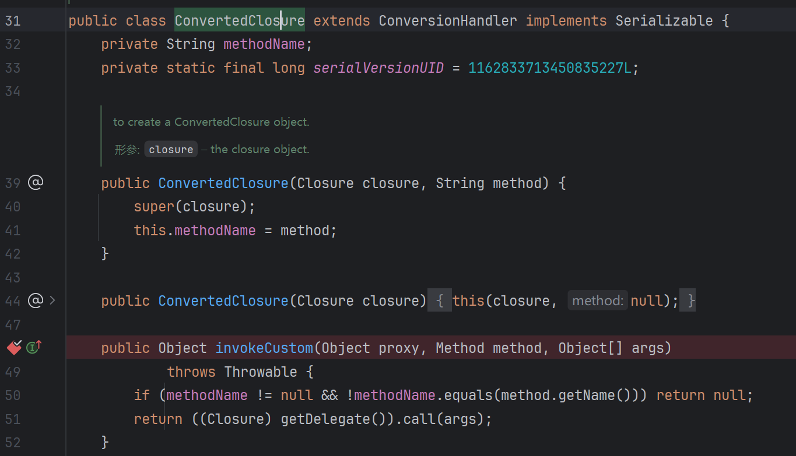Toggle a breakpoint at line number 50
This screenshot has width=796, height=456.
pos(13,395)
